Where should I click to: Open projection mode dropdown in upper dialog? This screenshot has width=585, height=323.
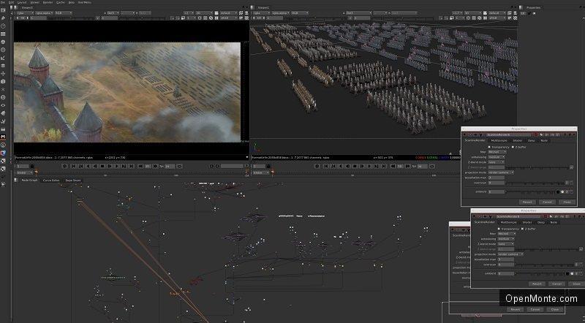tap(501, 172)
